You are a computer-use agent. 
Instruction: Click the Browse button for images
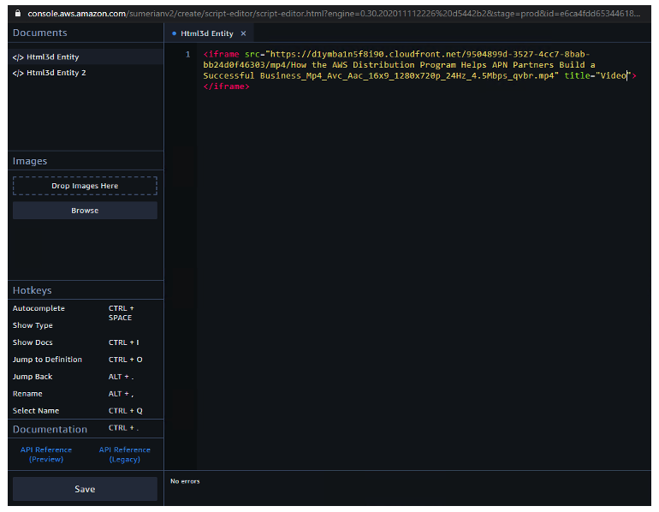pyautogui.click(x=85, y=211)
